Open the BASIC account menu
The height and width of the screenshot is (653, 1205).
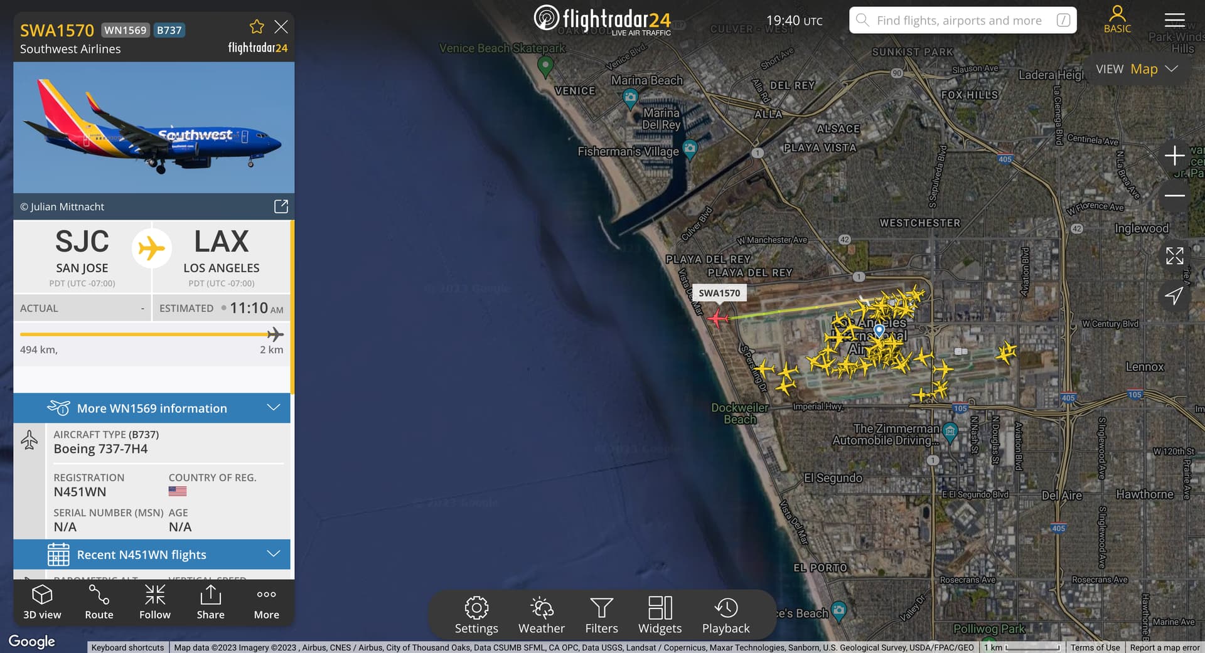tap(1117, 19)
